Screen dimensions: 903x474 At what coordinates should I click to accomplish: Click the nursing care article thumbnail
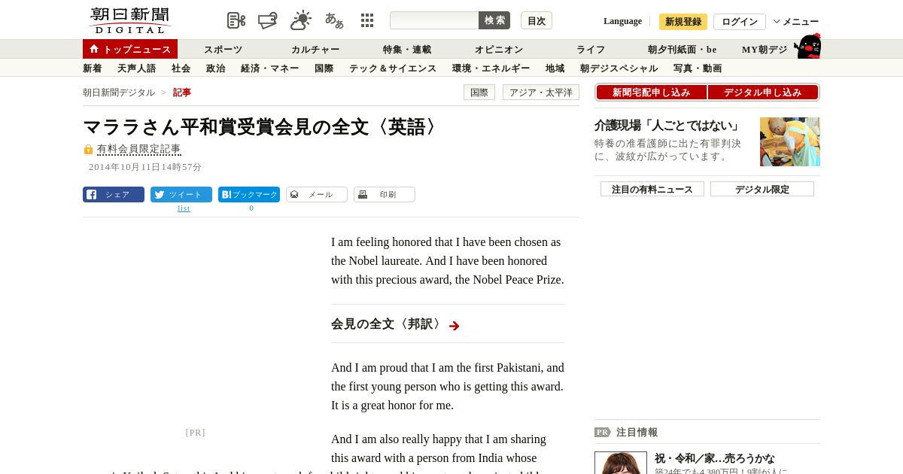click(790, 141)
